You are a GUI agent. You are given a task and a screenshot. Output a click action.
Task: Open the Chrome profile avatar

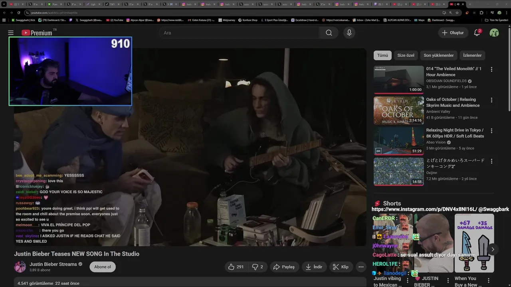499,13
